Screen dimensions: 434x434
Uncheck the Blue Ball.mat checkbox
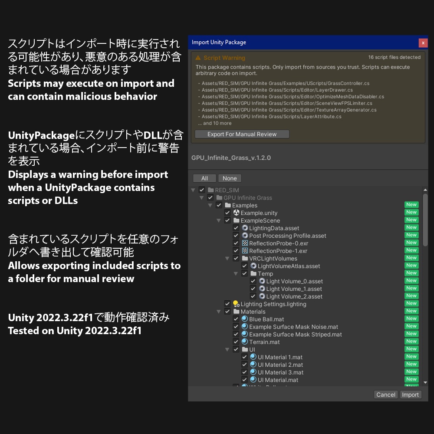pyautogui.click(x=236, y=319)
